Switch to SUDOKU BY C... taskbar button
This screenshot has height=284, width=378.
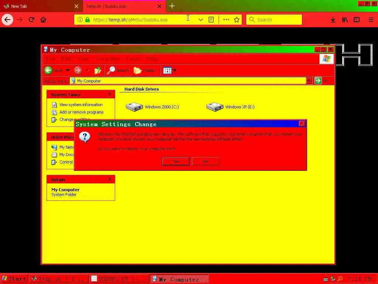click(119, 279)
